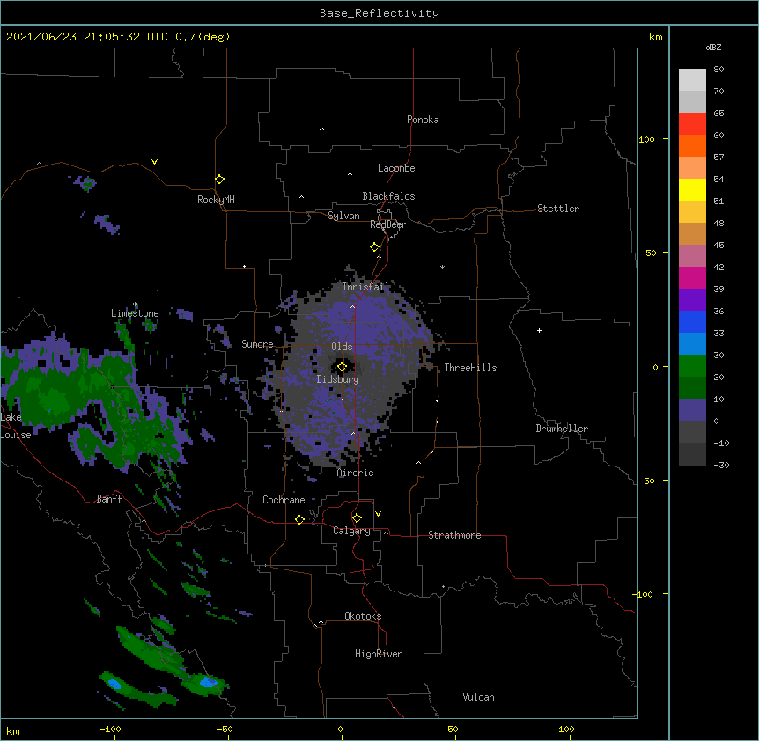Click the HighRiver city label
The width and height of the screenshot is (759, 741).
(x=379, y=654)
